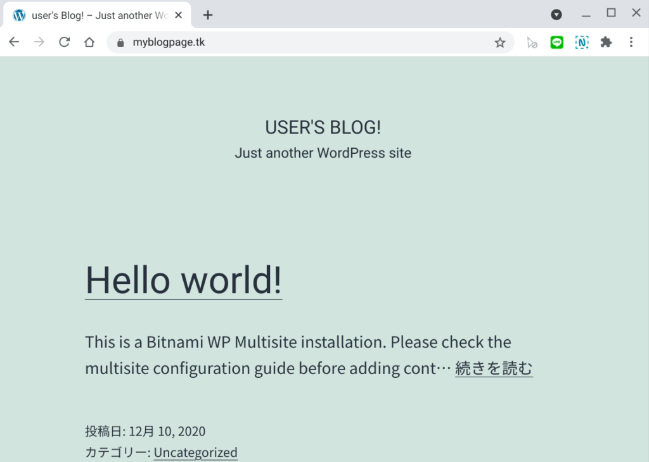The width and height of the screenshot is (649, 462).
Task: Open the circled down-arrow profile menu
Action: [x=556, y=15]
